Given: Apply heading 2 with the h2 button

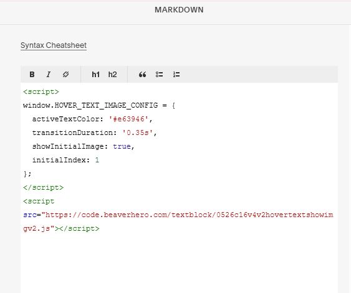Looking at the screenshot, I should [x=112, y=75].
